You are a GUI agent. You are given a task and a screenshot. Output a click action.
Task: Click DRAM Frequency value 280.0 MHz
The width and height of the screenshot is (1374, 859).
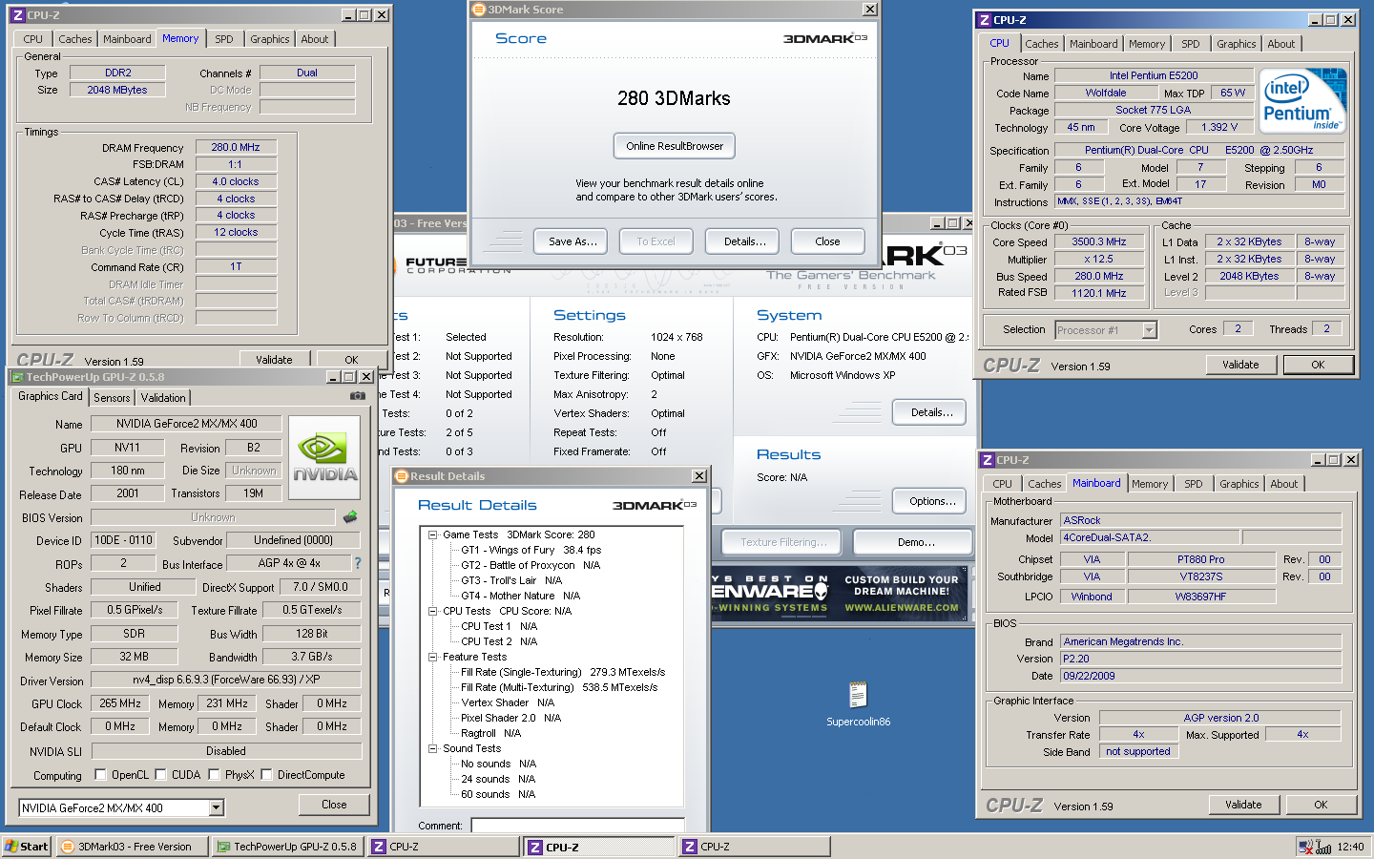[236, 147]
